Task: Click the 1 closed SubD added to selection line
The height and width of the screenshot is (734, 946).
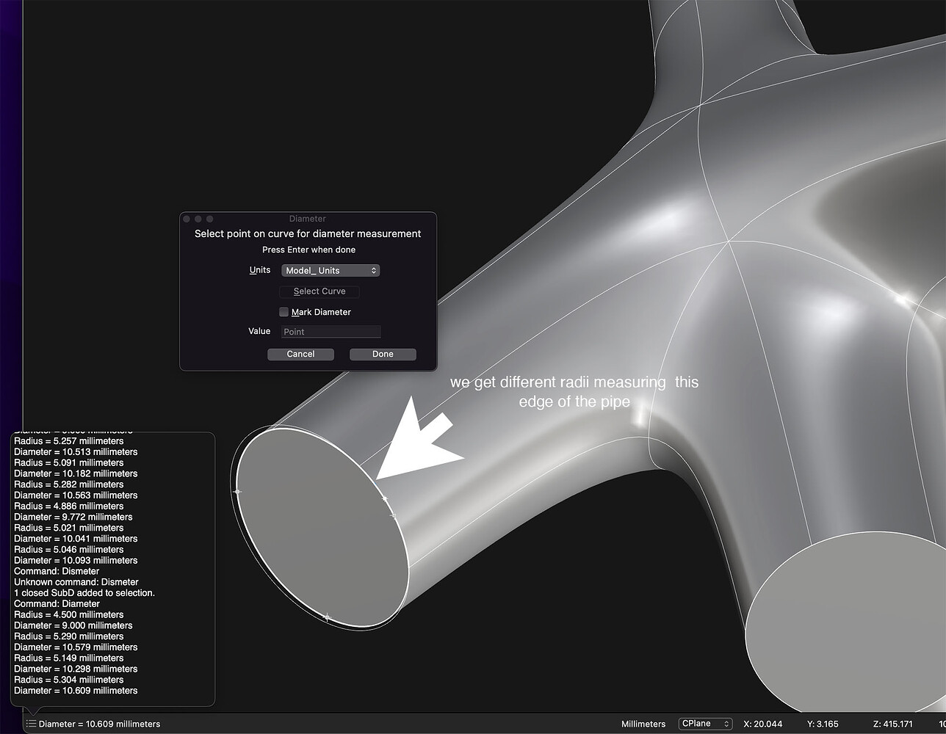Action: click(x=84, y=592)
